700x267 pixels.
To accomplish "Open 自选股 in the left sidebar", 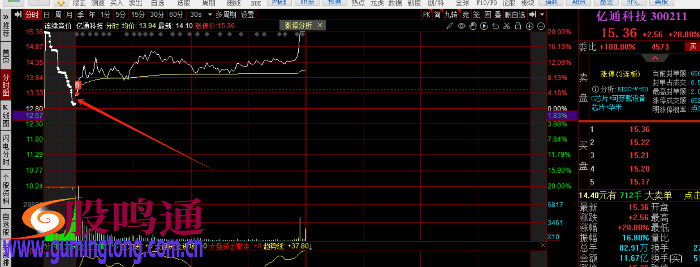I will pos(6,225).
